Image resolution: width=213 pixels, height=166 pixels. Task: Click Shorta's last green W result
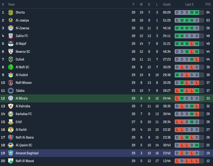pos(197,13)
